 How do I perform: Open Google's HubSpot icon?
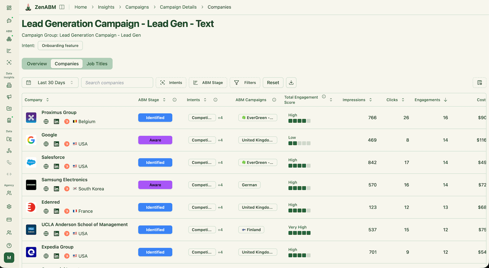[67, 144]
